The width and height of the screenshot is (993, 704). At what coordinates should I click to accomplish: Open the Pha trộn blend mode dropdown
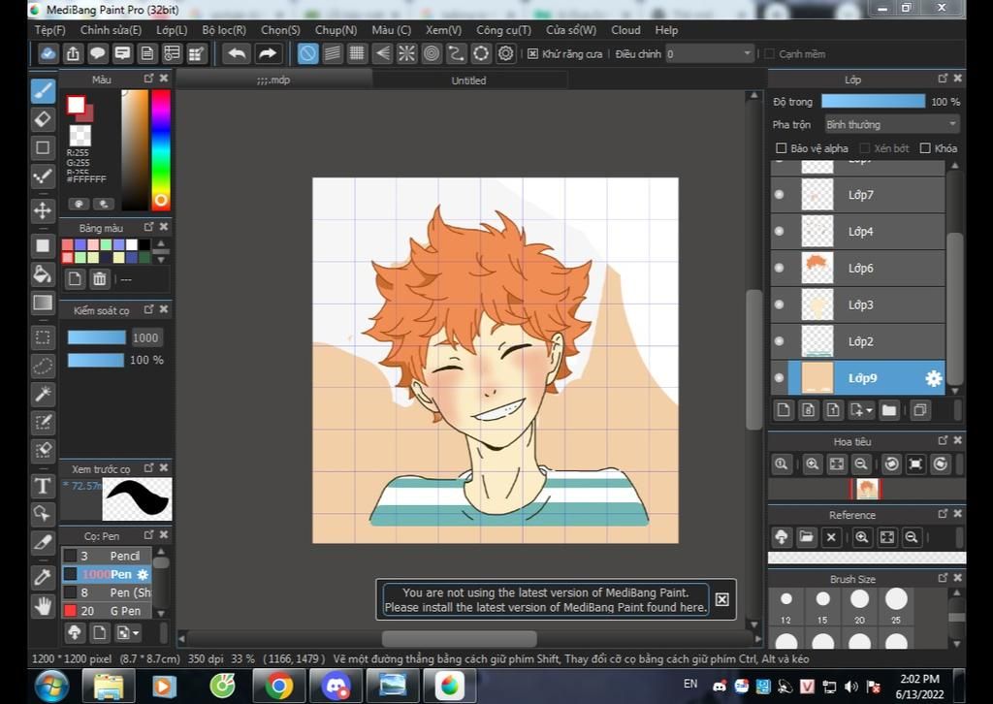pos(892,125)
